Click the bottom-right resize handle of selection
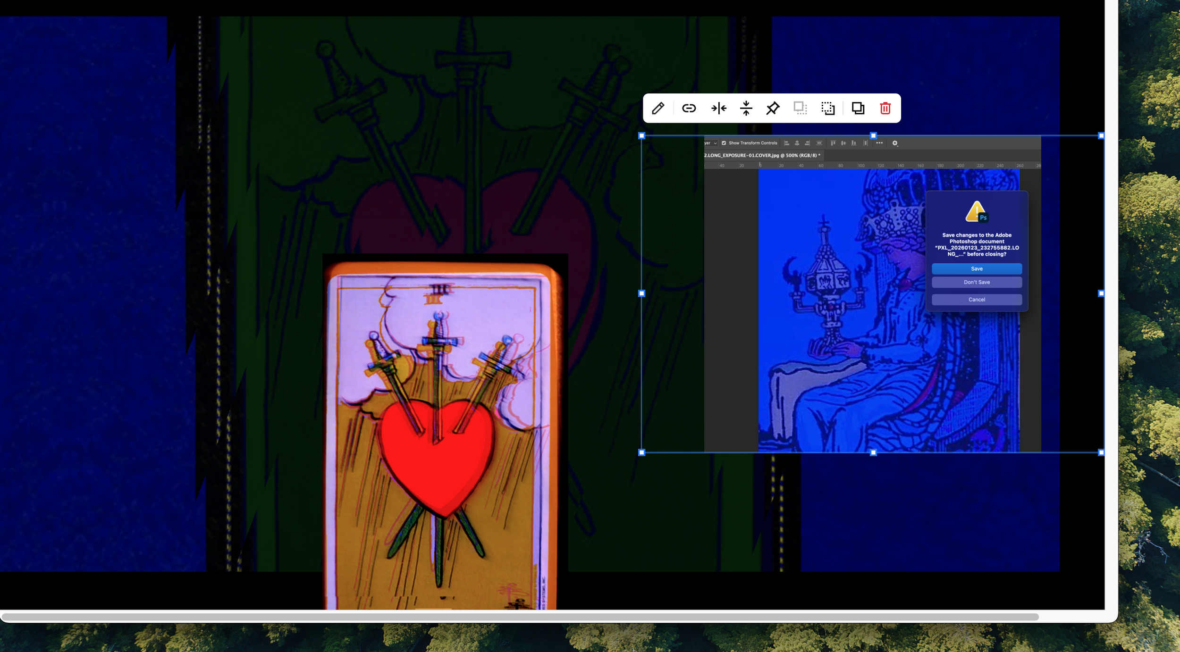 pos(1101,452)
